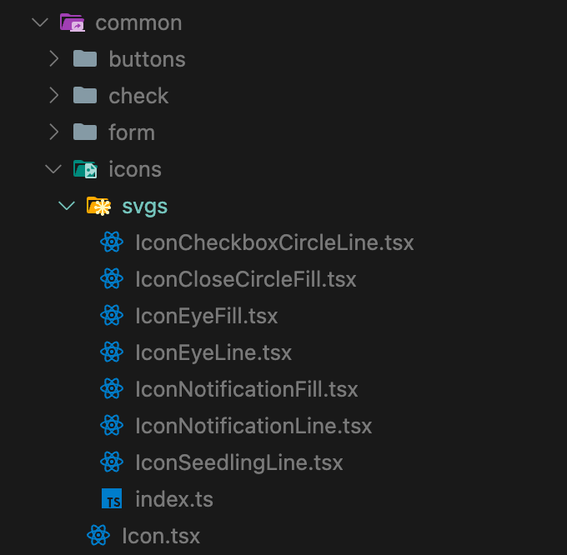Screen dimensions: 567x555
Task: Click the green icons folder icon
Action: [85, 169]
